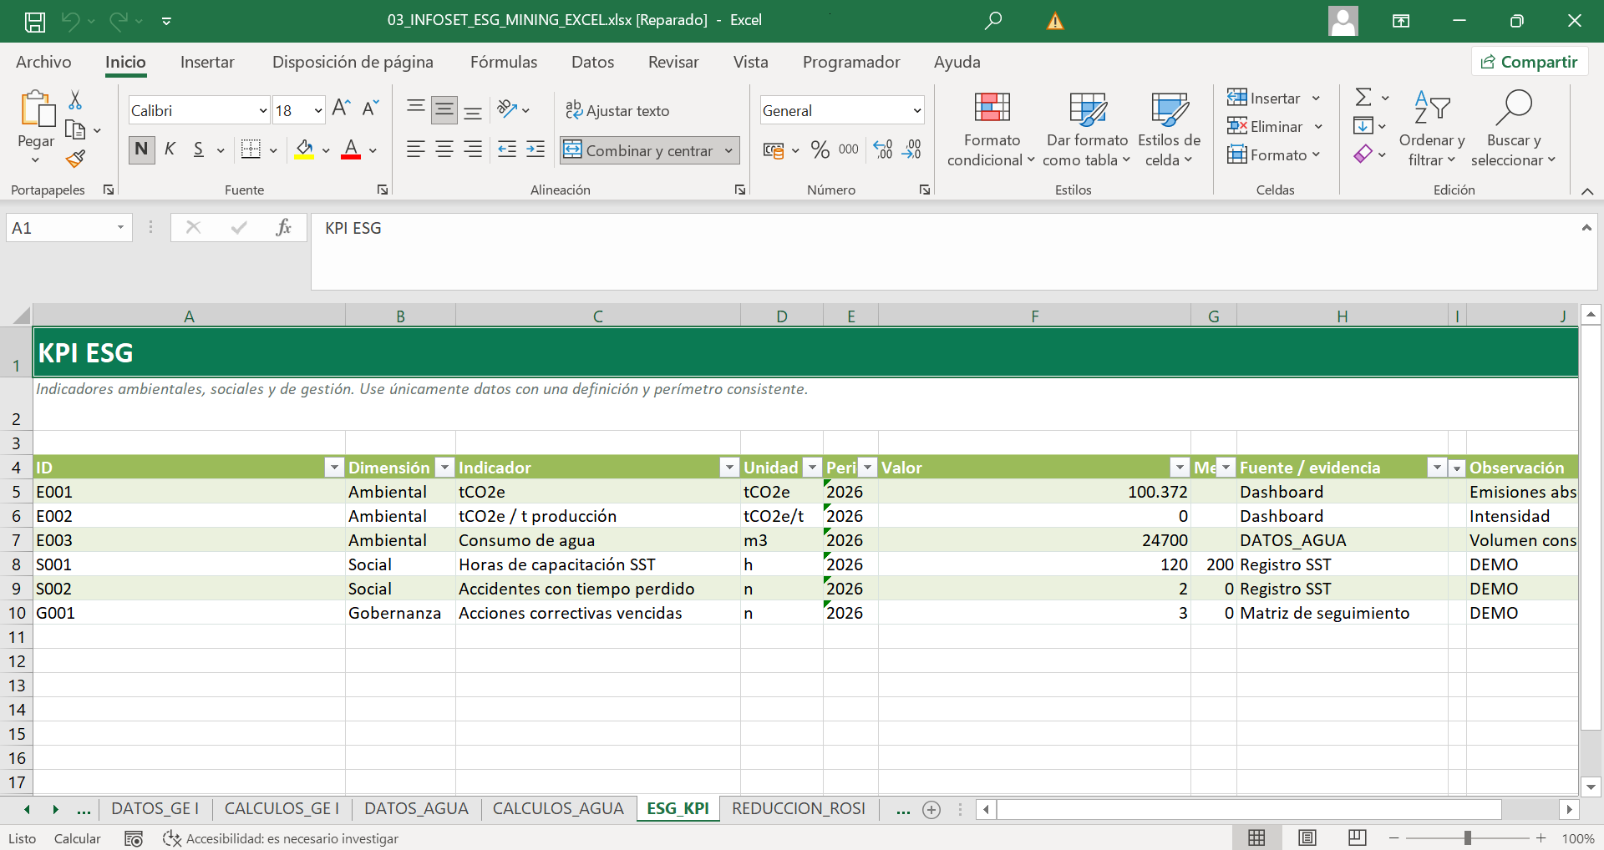
Task: Click the search magnifier in title bar
Action: pos(993,21)
